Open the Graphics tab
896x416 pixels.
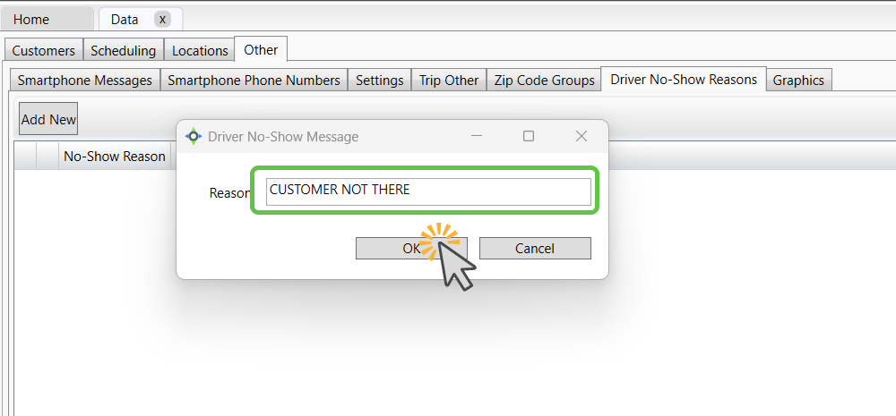[x=798, y=81]
